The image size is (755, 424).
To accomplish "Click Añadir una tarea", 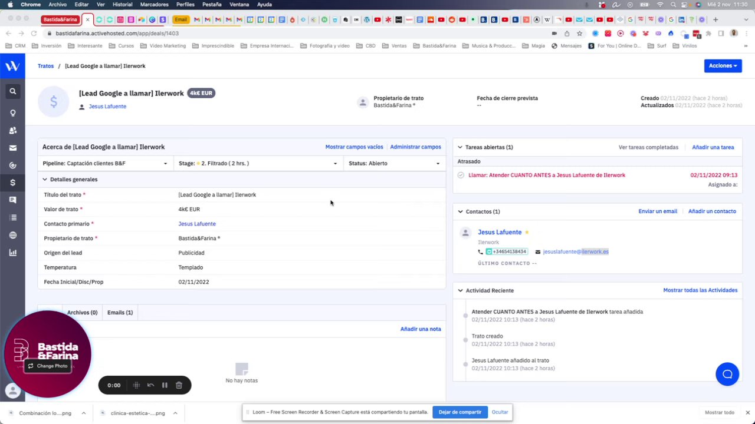I will [713, 147].
